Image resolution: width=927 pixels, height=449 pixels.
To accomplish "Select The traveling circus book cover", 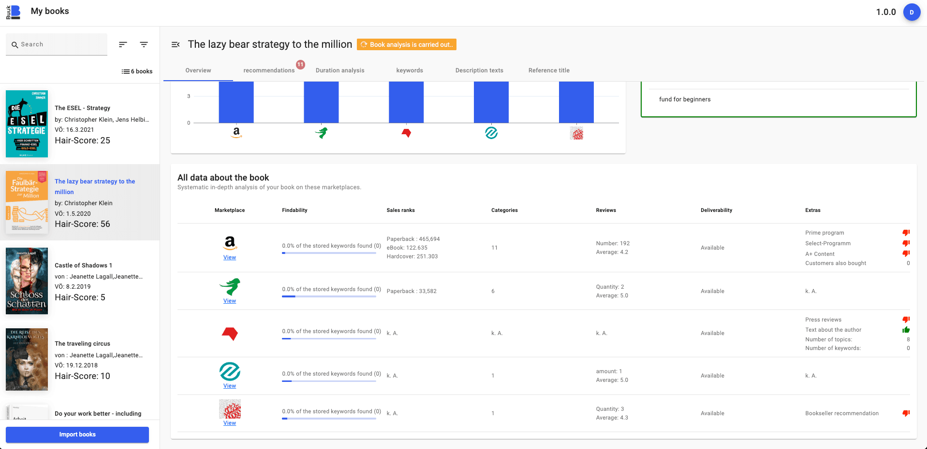I will click(x=27, y=359).
